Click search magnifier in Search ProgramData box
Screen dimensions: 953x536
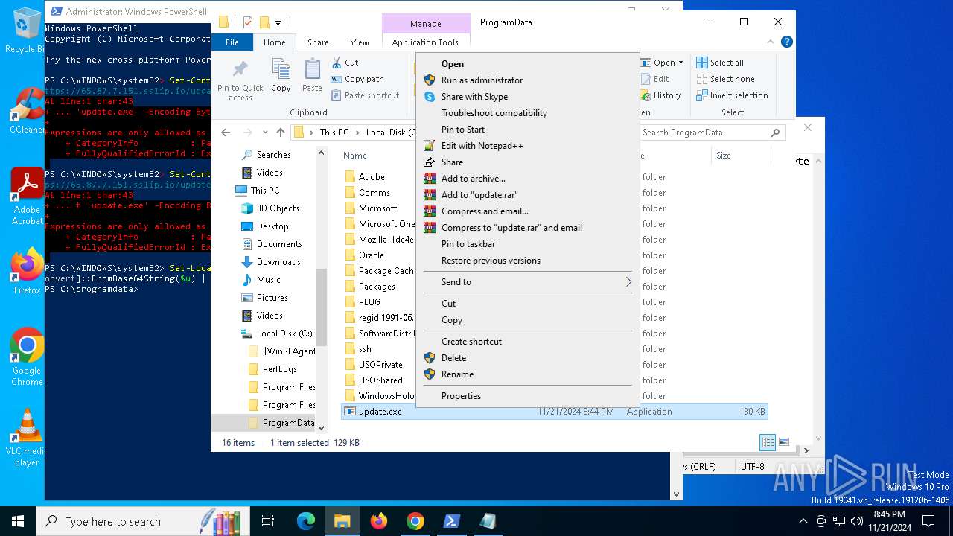pyautogui.click(x=775, y=133)
